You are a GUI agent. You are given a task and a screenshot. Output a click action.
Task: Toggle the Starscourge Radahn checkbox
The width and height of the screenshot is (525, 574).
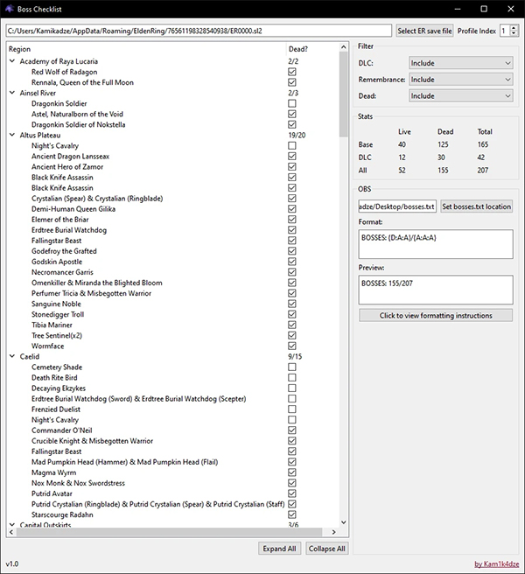(291, 514)
